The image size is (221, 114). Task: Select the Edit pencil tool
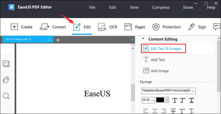point(82,27)
